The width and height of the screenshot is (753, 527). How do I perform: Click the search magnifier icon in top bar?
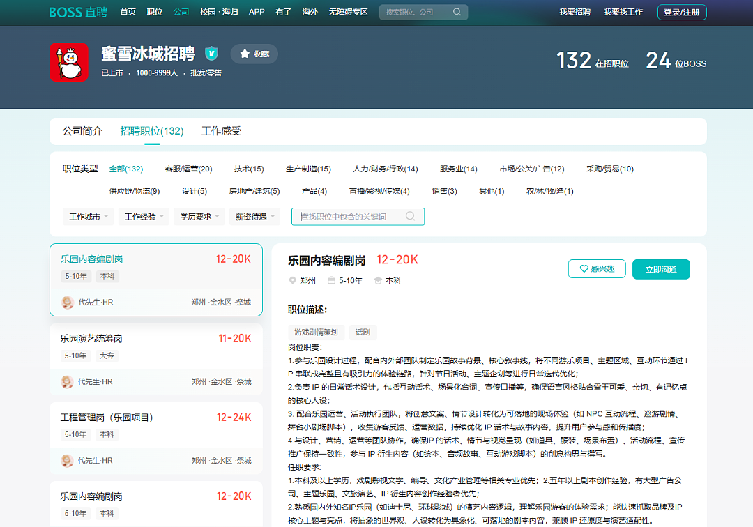[457, 12]
